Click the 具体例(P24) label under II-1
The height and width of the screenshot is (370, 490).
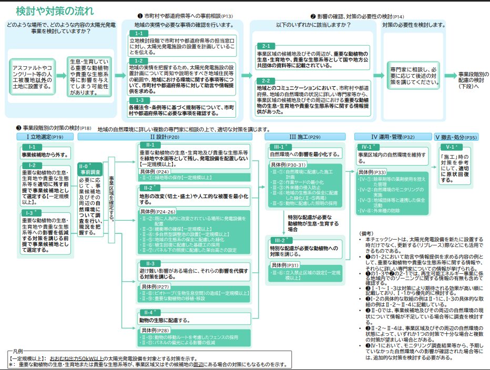tap(155, 171)
